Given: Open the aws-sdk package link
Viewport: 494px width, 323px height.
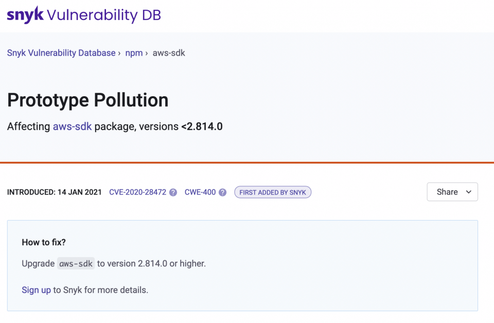Looking at the screenshot, I should 72,127.
